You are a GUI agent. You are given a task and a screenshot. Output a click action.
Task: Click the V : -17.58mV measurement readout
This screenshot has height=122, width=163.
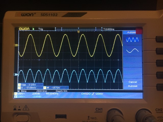click(31, 88)
